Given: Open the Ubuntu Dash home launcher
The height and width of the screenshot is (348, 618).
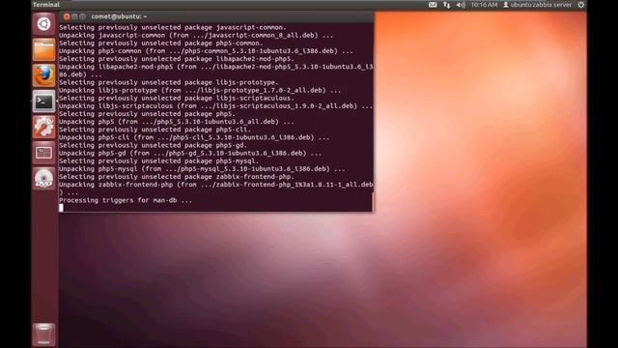Looking at the screenshot, I should pyautogui.click(x=43, y=24).
